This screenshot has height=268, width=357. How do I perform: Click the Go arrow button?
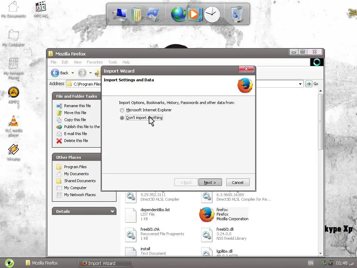tap(309, 84)
